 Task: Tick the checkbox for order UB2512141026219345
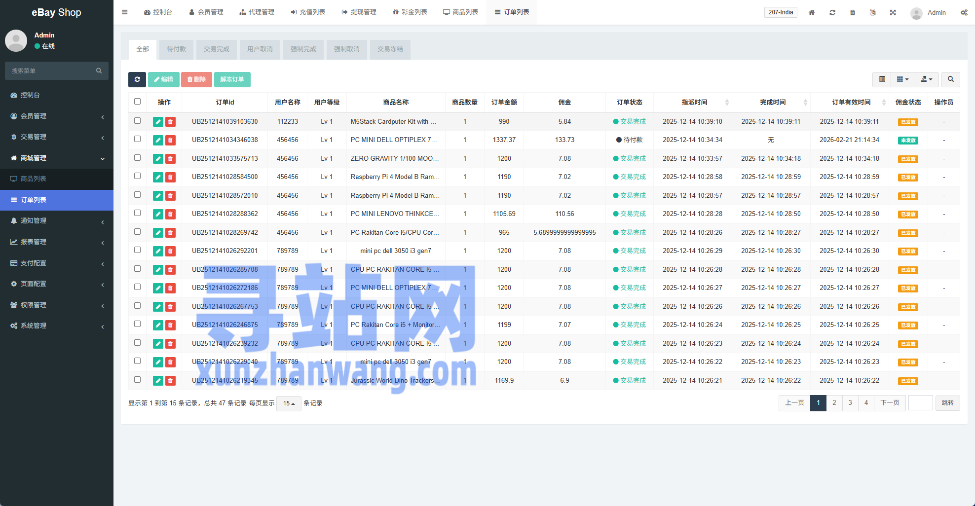138,380
